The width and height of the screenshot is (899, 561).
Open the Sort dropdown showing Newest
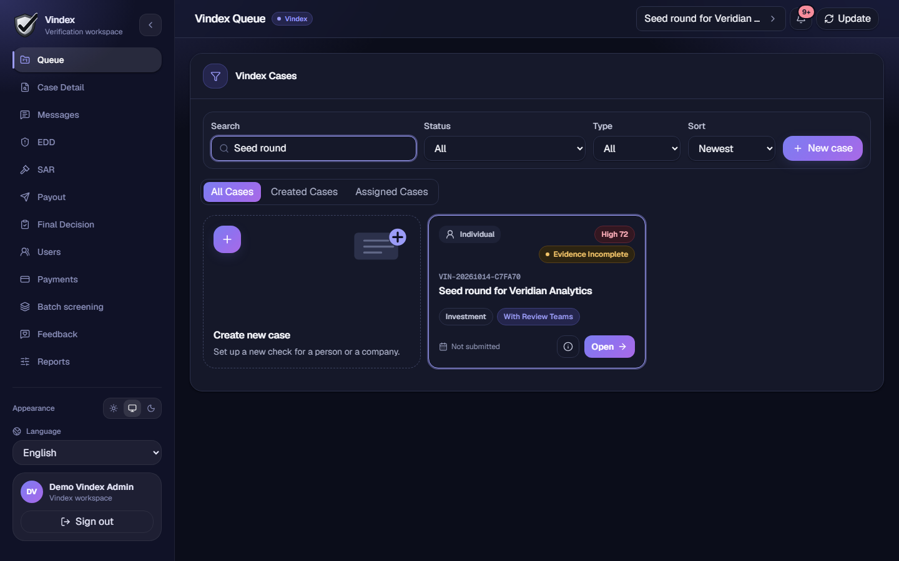732,148
